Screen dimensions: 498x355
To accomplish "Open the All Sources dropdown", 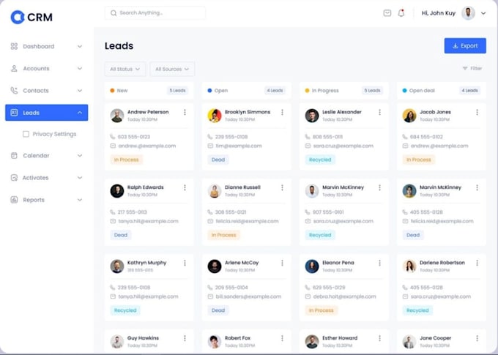I will (172, 69).
